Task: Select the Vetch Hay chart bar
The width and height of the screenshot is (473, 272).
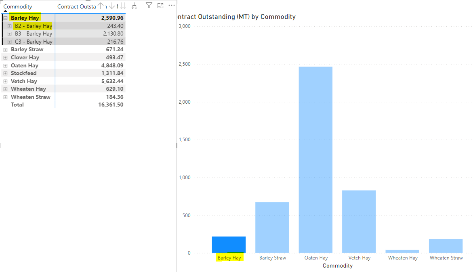Action: [x=359, y=222]
